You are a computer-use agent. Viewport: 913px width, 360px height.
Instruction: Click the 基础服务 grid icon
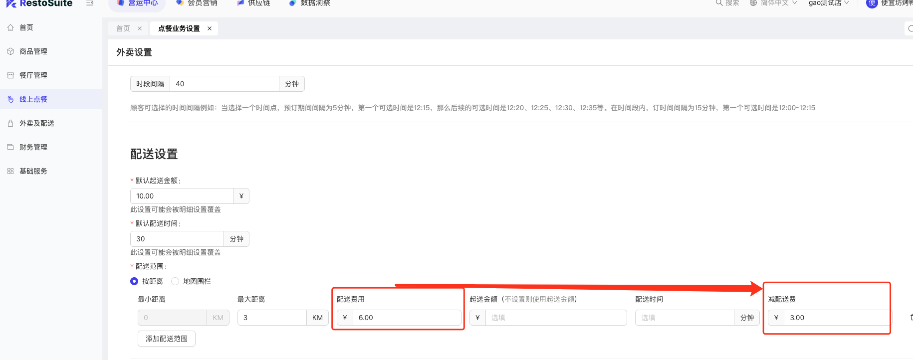[10, 171]
